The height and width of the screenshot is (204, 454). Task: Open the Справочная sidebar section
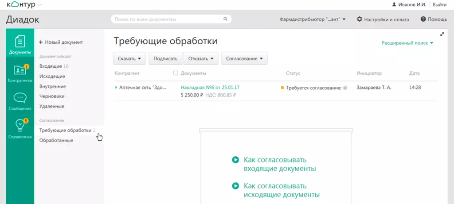(x=20, y=129)
